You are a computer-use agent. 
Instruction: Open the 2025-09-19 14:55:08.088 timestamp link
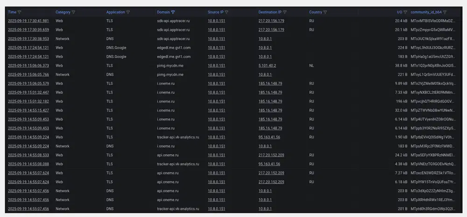(28, 164)
